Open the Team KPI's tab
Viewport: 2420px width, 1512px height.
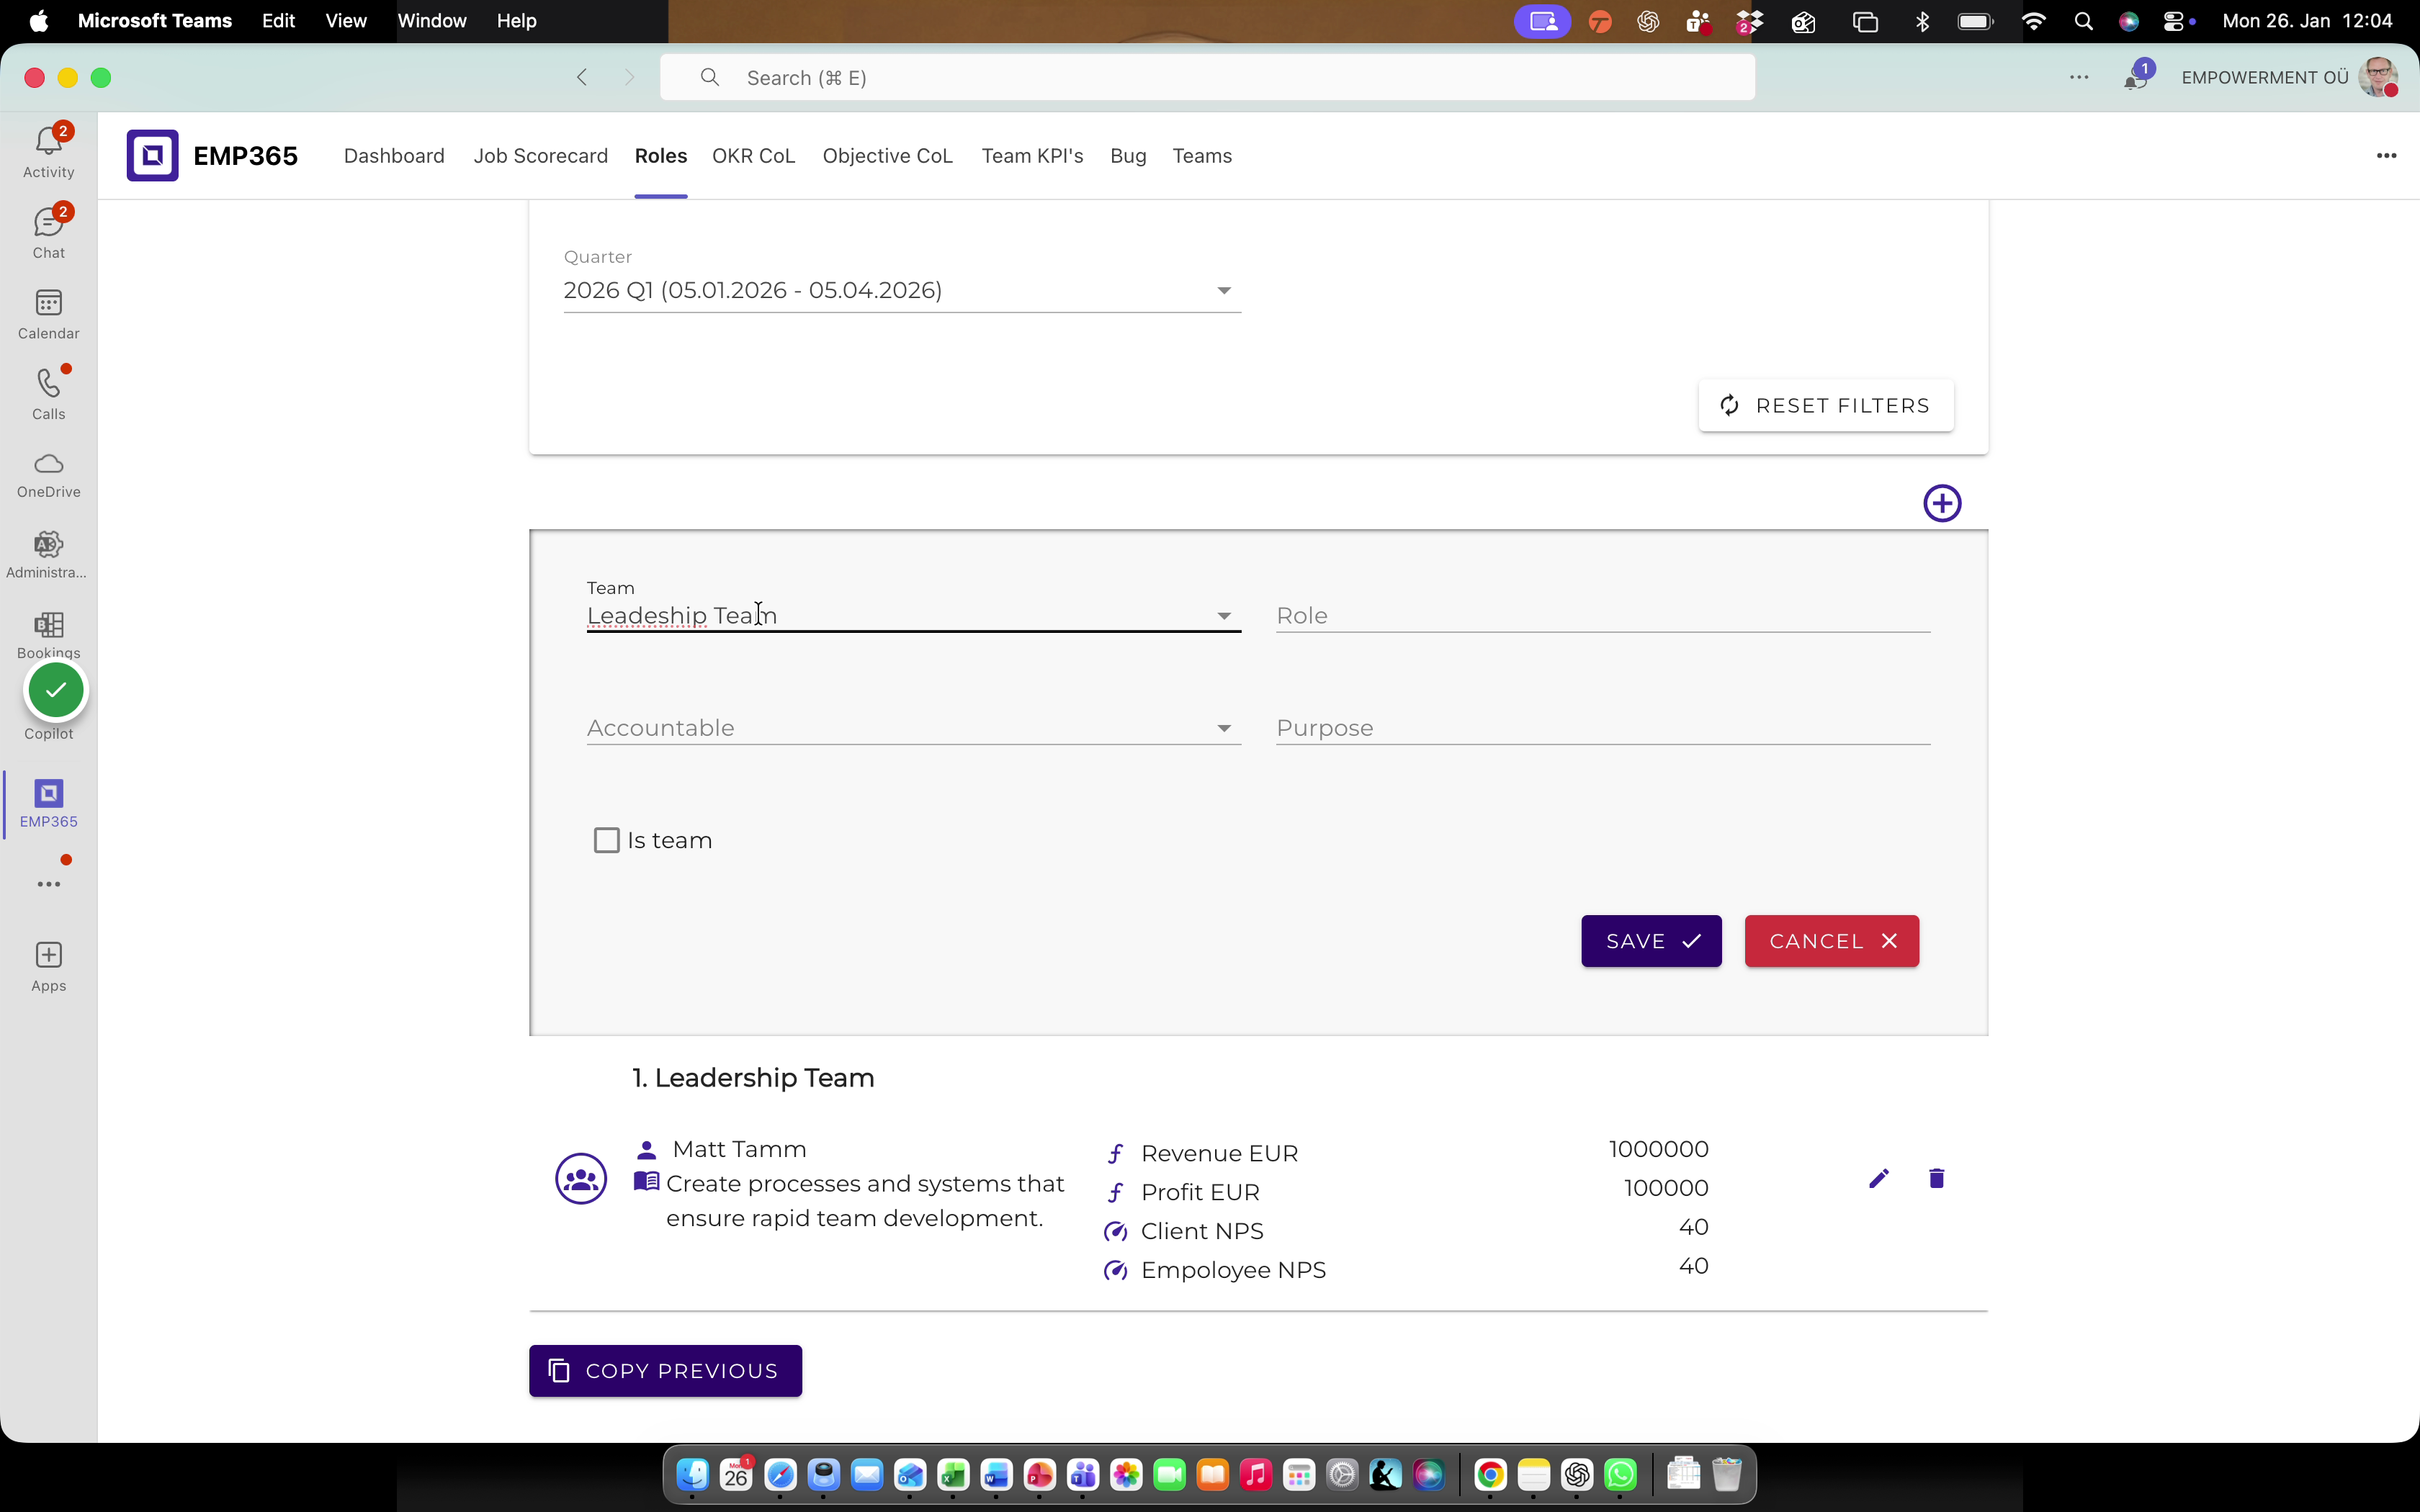pyautogui.click(x=1032, y=156)
